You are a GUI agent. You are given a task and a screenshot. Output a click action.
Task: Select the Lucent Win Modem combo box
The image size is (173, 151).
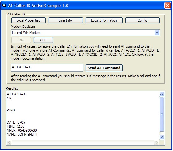click(x=85, y=32)
